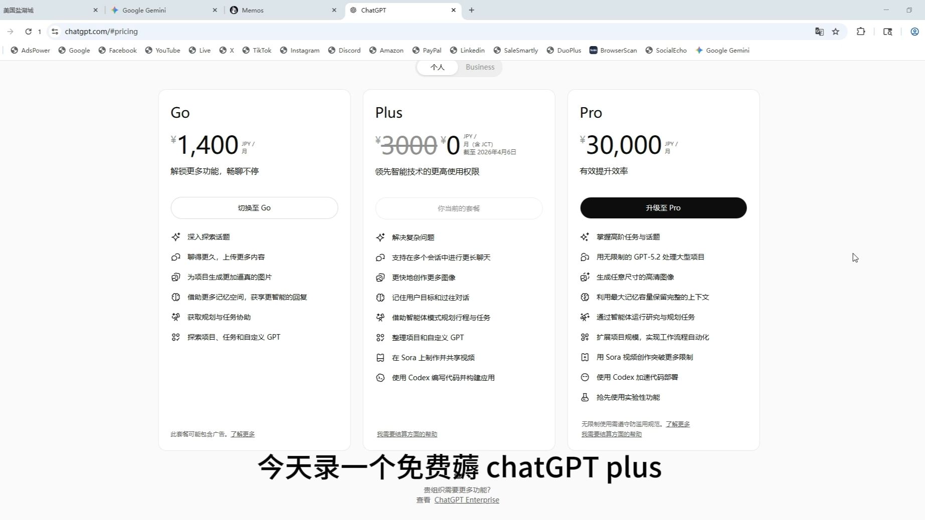Click 生成任意尺寸的高清图像 text
The width and height of the screenshot is (925, 520).
point(635,277)
